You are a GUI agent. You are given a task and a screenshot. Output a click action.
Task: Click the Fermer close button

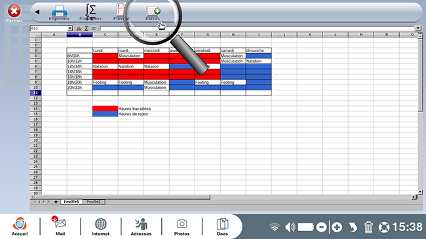tap(14, 13)
